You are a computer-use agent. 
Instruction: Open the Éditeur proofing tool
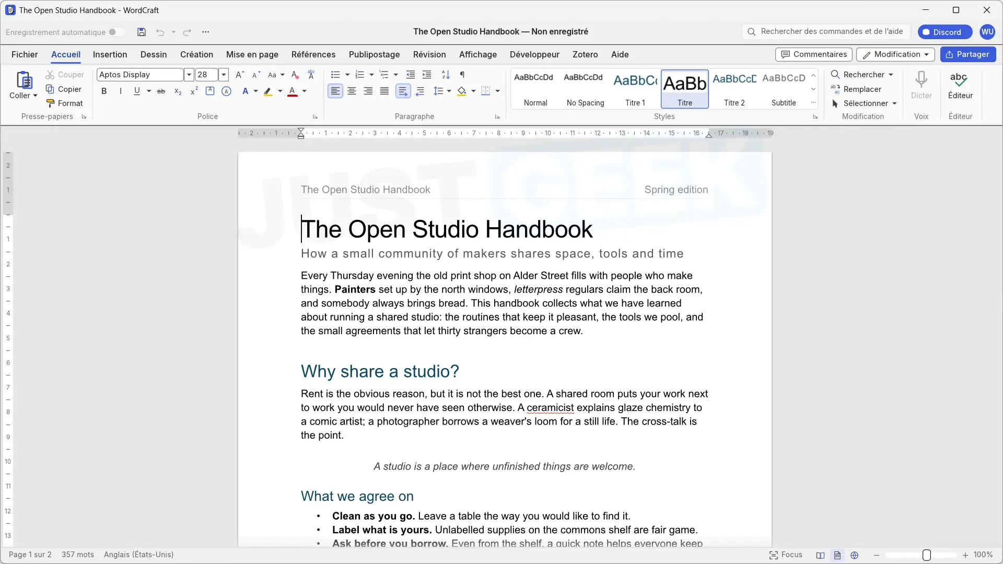(960, 85)
